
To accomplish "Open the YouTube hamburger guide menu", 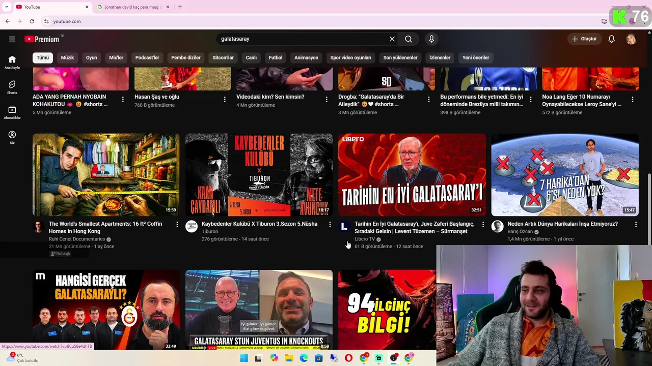I will [x=12, y=39].
